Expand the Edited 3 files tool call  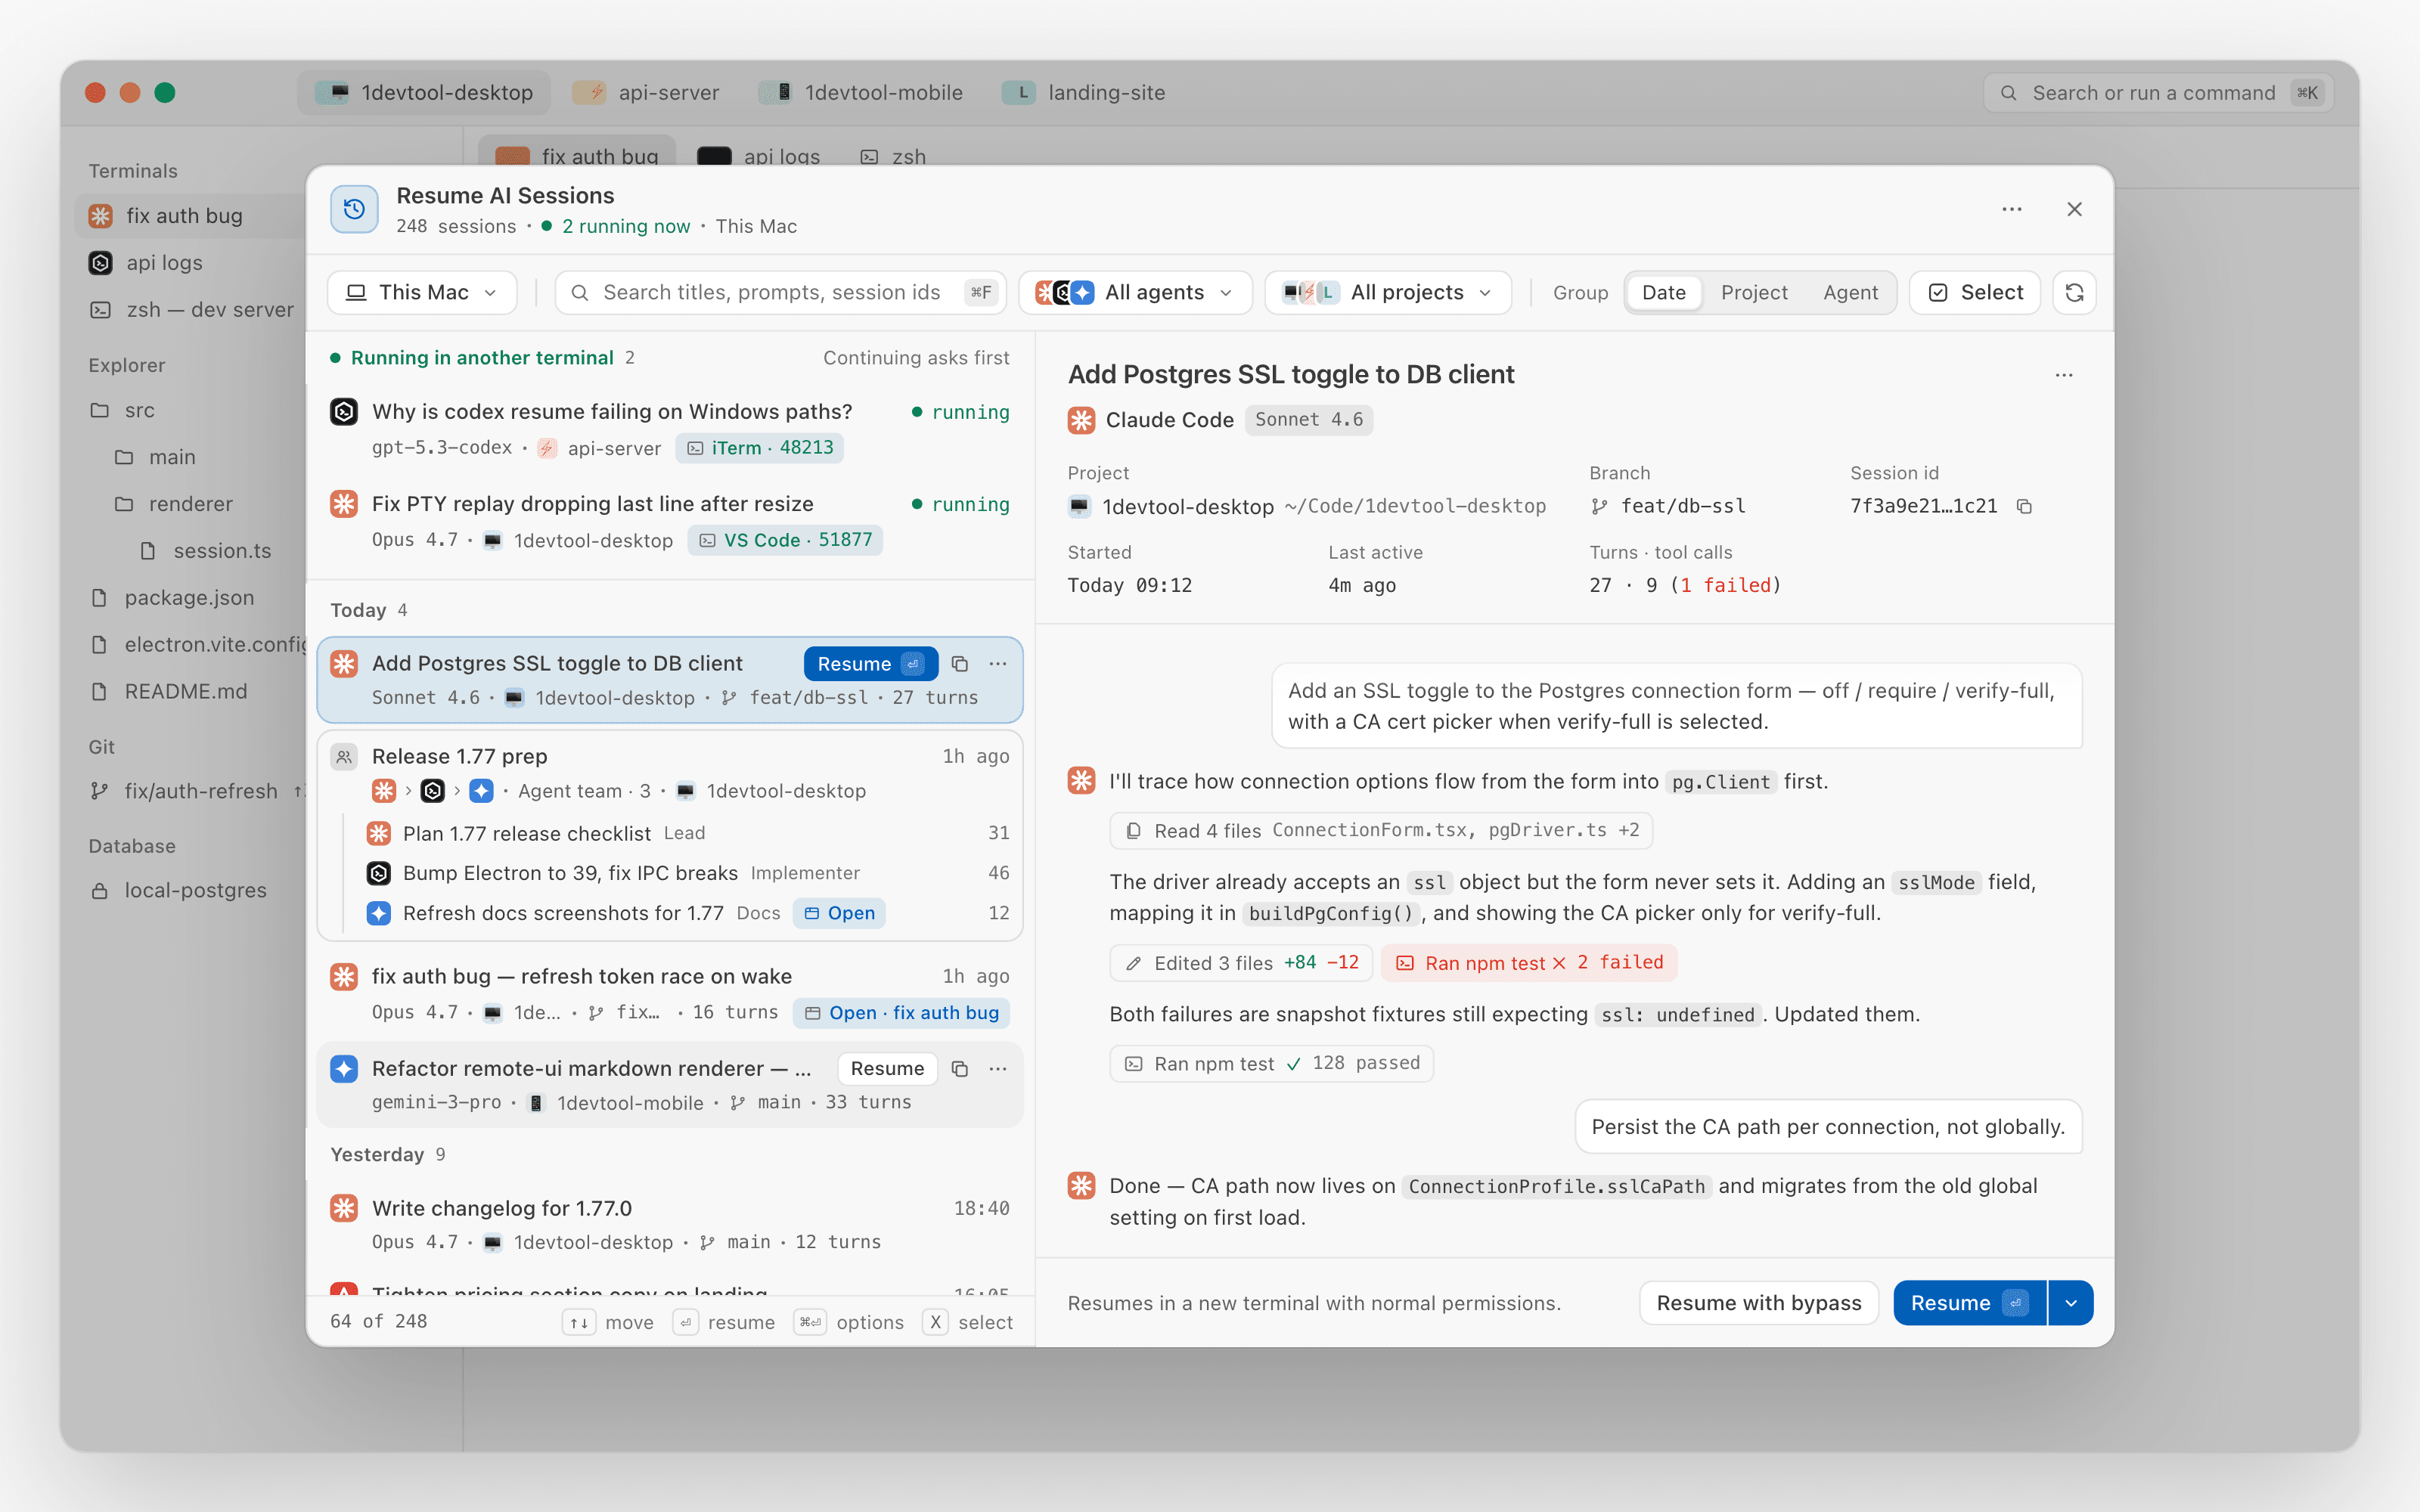coord(1241,963)
